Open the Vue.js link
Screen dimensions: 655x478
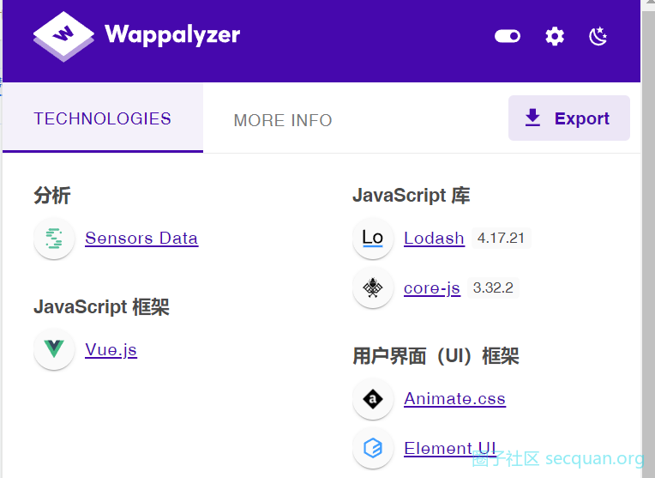tap(111, 349)
